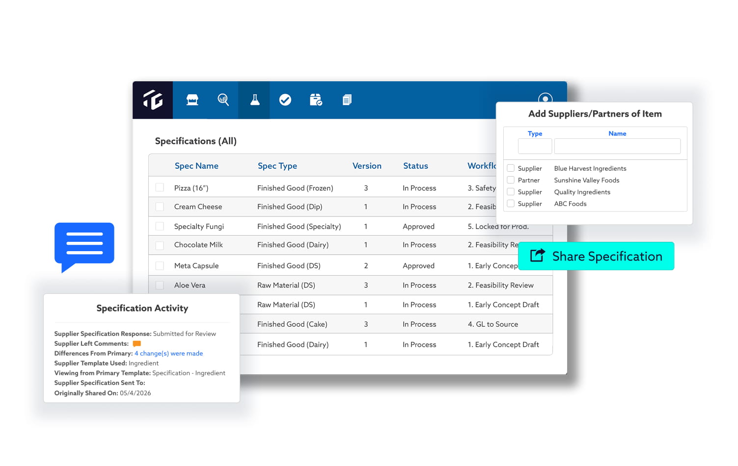Check the Chocolate Milk row checkbox

160,245
